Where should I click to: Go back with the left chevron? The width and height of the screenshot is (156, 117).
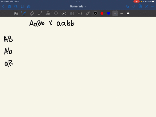pos(3,6)
